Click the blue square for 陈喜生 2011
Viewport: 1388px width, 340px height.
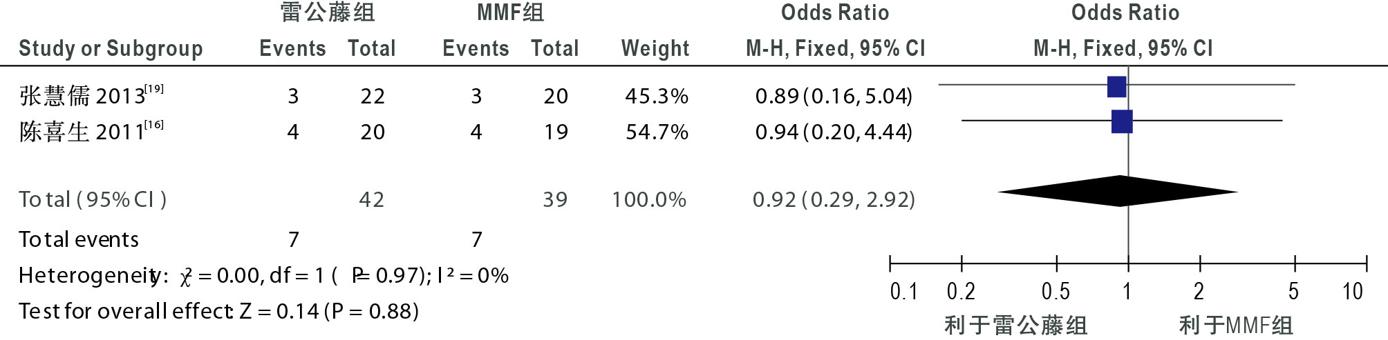click(1122, 121)
